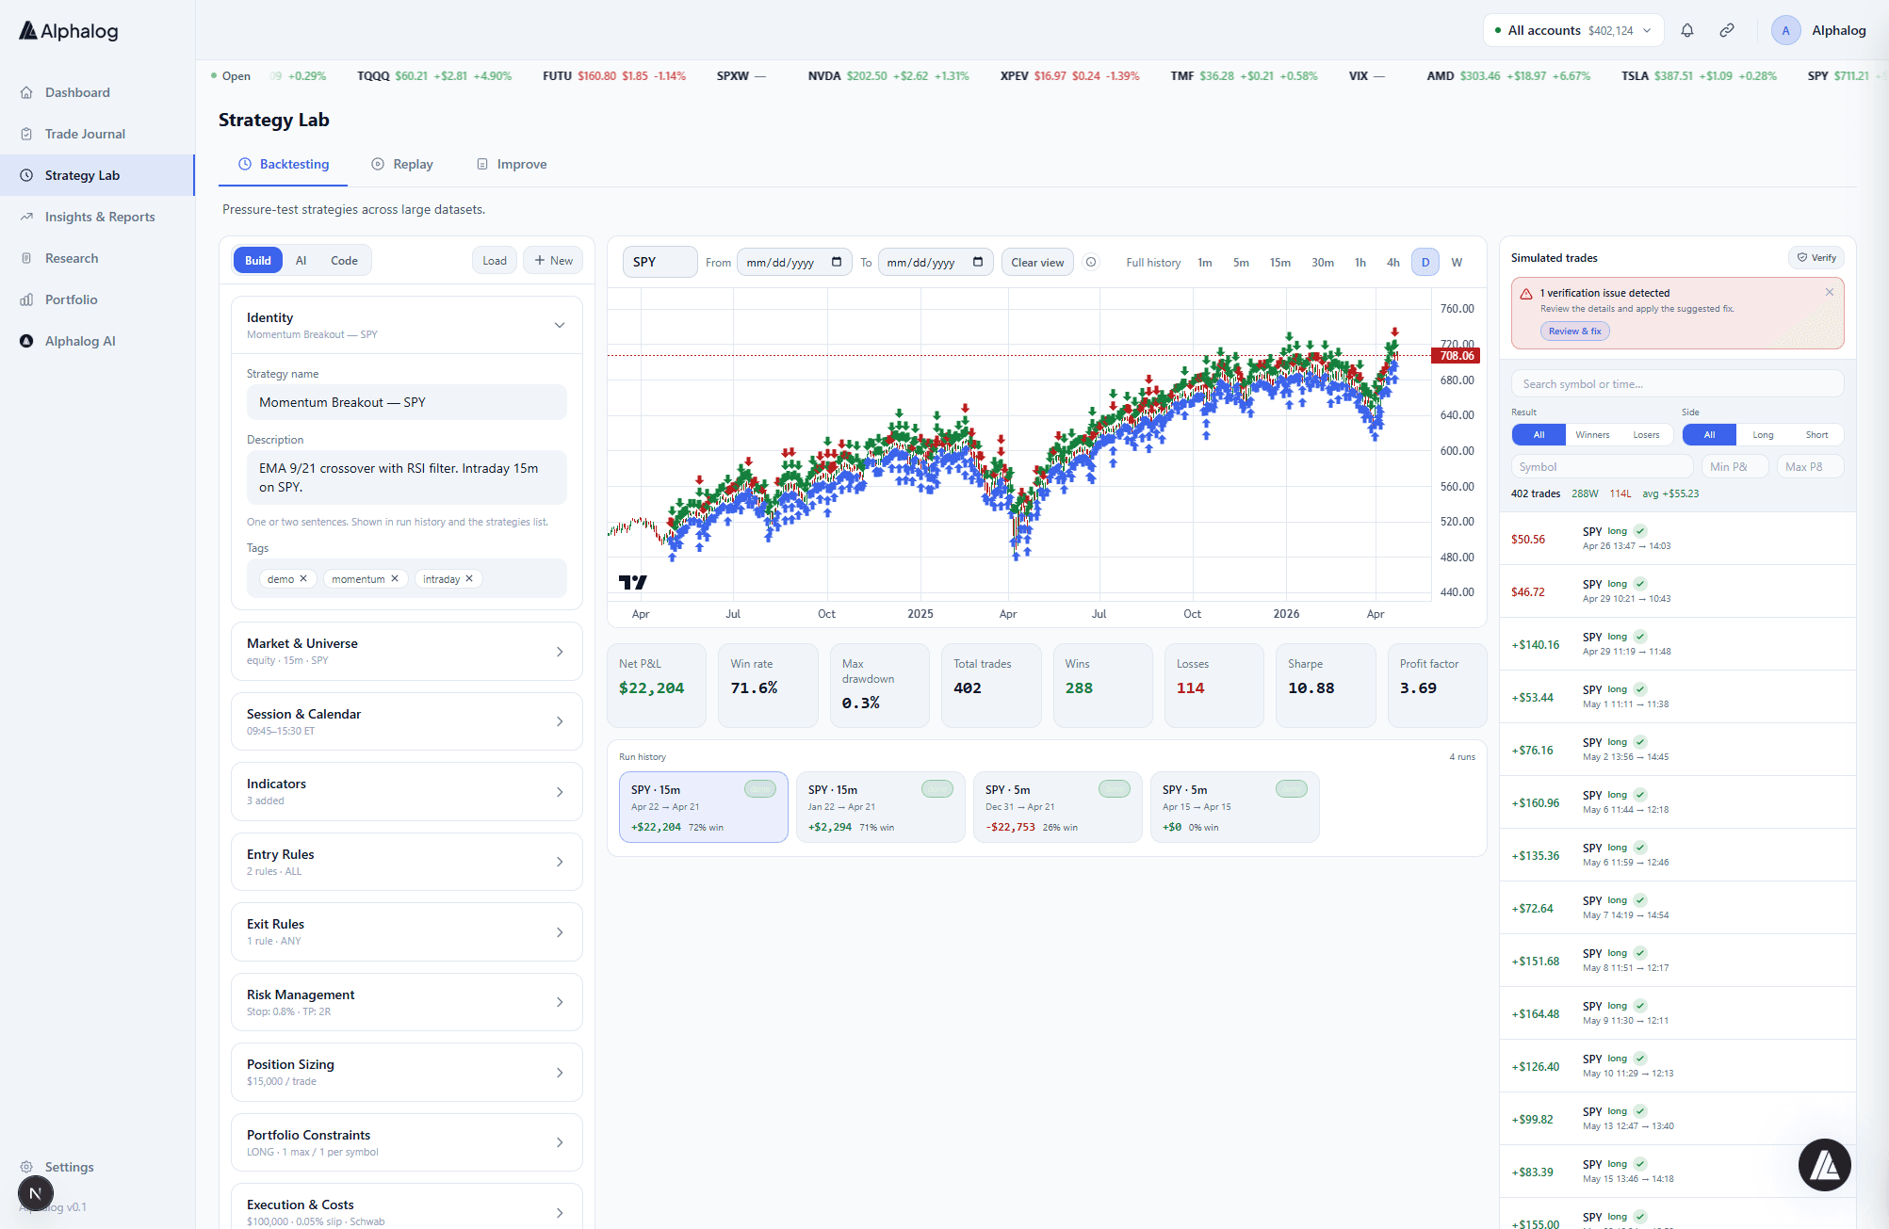
Task: Expand the Indicators section
Action: pos(407,791)
